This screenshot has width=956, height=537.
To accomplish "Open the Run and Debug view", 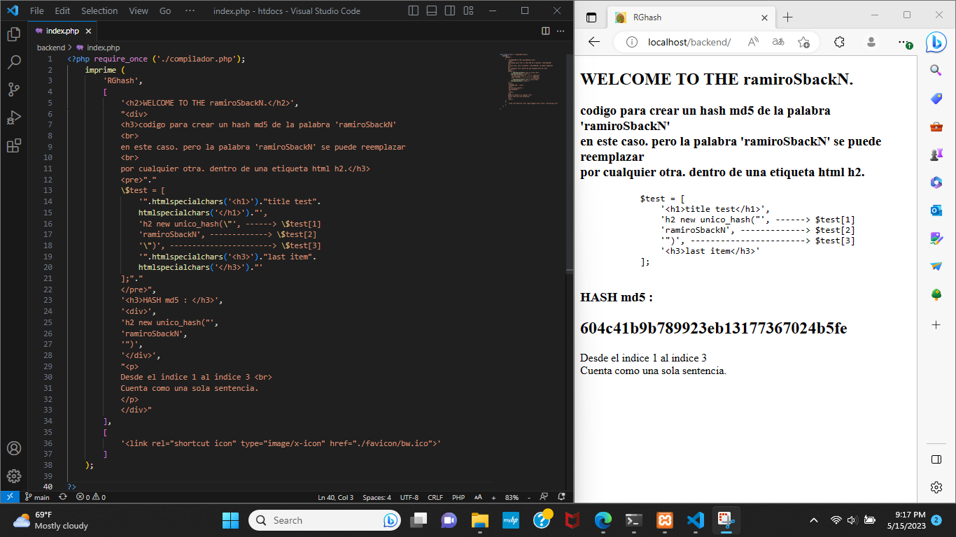I will pos(13,117).
